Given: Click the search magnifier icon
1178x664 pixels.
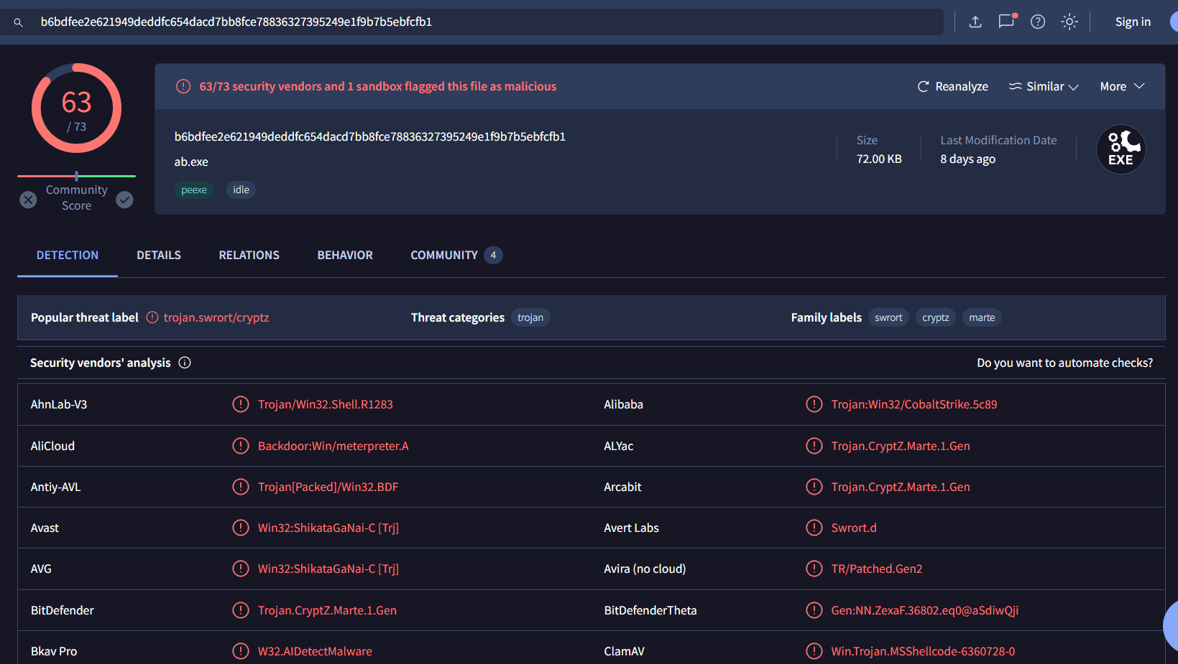Looking at the screenshot, I should 19,22.
